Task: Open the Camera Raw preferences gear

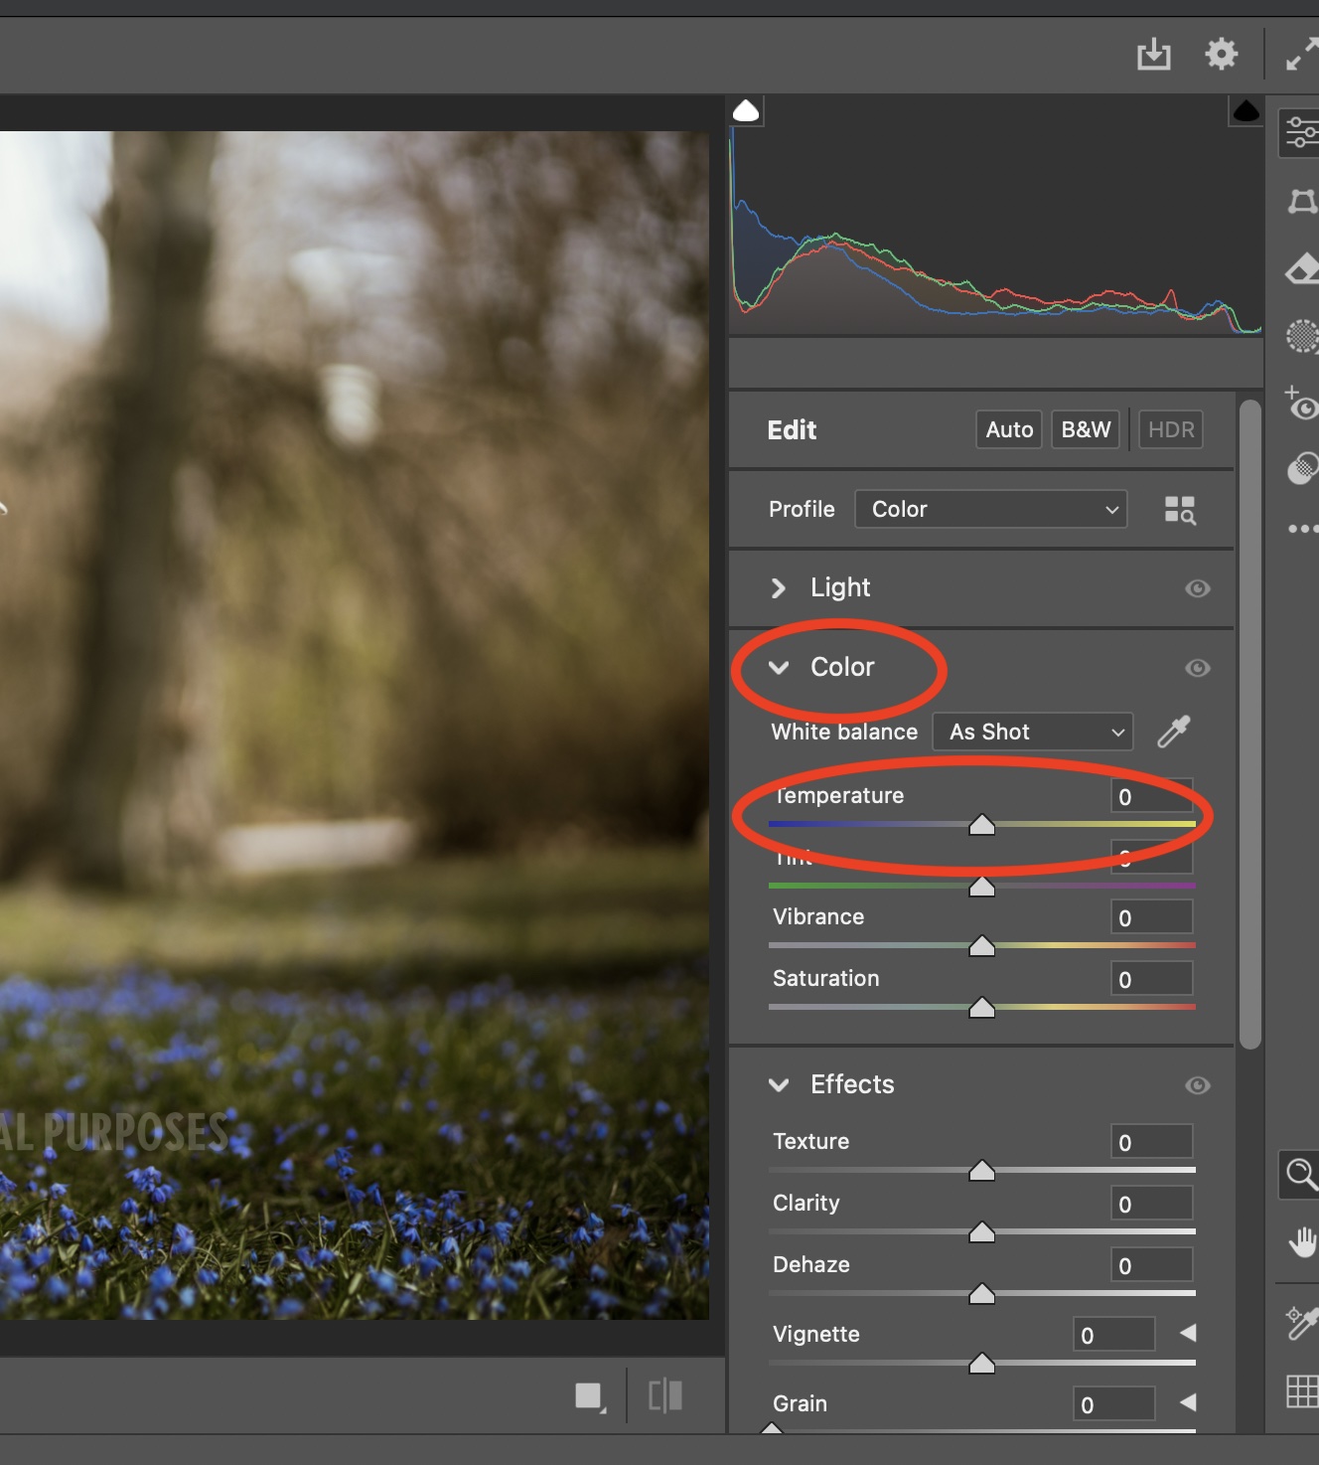Action: pyautogui.click(x=1221, y=54)
